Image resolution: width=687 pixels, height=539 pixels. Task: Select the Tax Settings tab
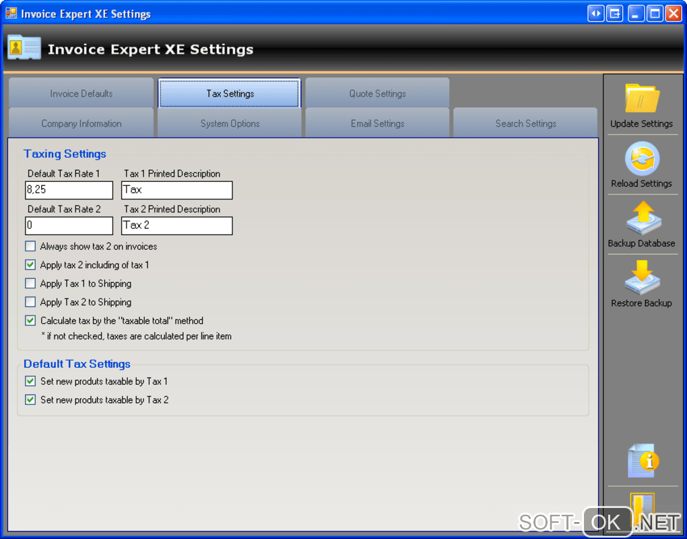pos(230,93)
